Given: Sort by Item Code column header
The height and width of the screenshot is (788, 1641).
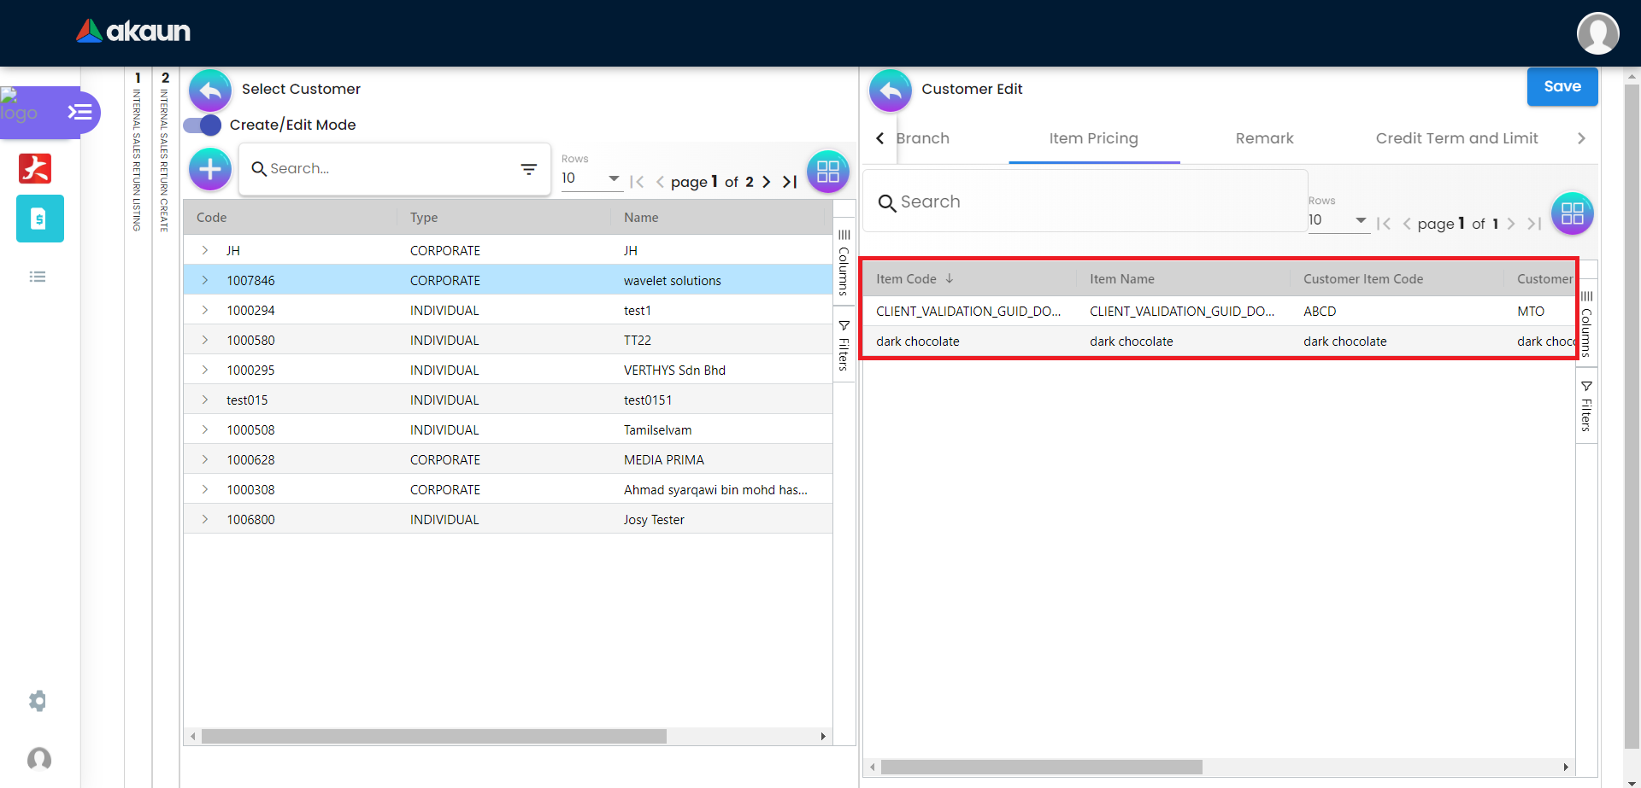Looking at the screenshot, I should coord(906,279).
